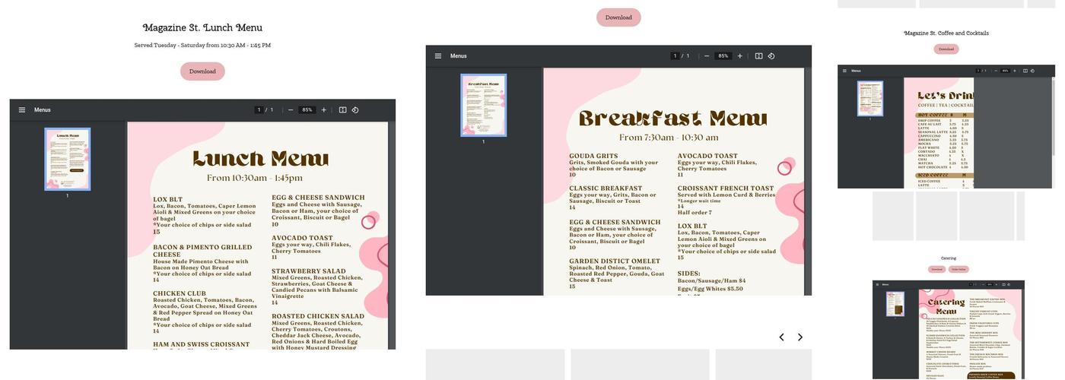Click the 'Magazine St. Lunch Menu' heading
Viewport: 1065px width, 380px height.
pos(202,27)
